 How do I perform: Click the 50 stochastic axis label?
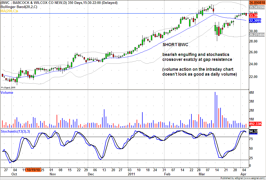tap(251, 148)
